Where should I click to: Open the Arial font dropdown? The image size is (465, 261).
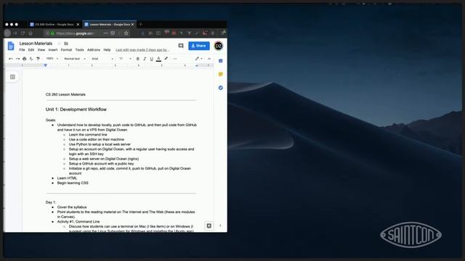pos(102,59)
